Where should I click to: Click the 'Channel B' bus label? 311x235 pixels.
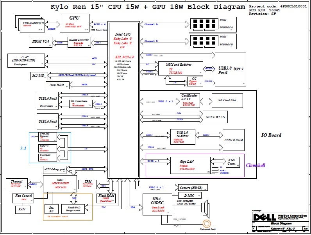pos(151,41)
